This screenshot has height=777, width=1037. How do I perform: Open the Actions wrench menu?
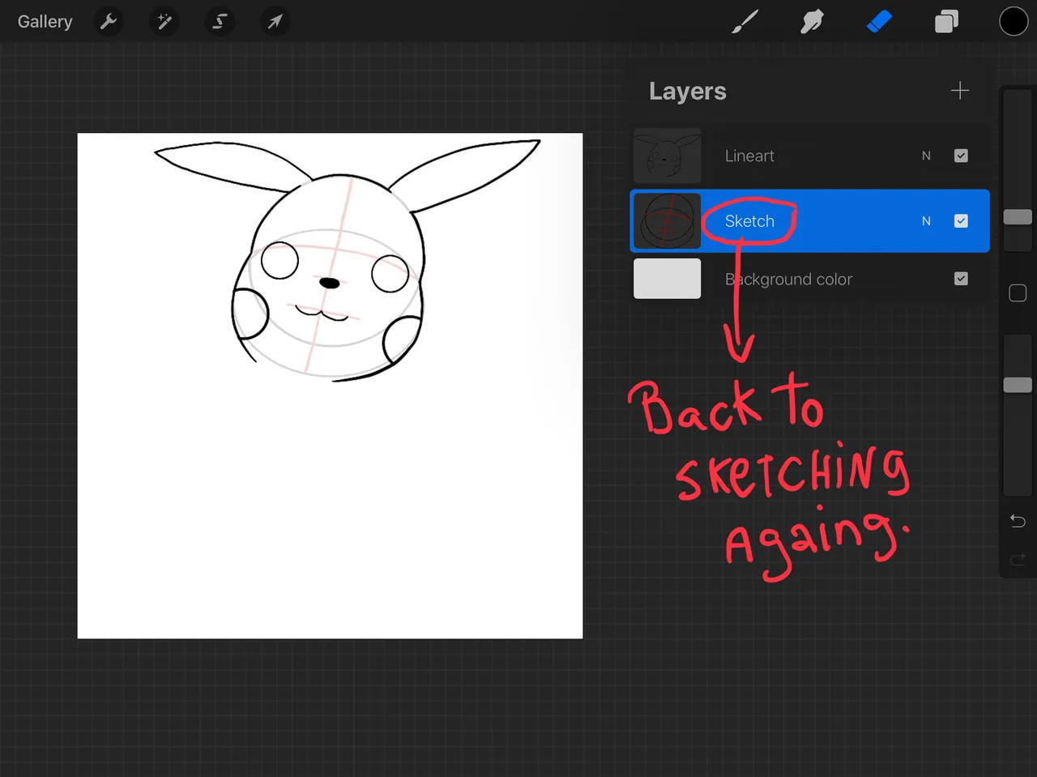coord(109,22)
